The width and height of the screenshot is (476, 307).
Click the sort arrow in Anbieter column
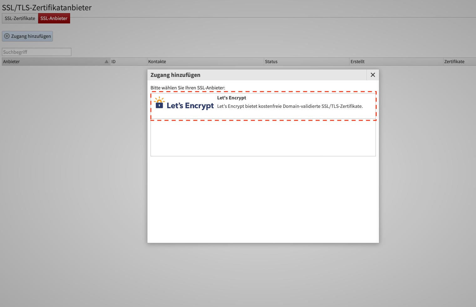click(x=106, y=62)
